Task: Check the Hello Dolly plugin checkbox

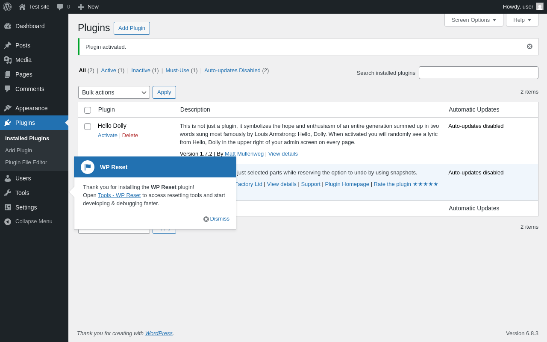Action: click(x=88, y=127)
